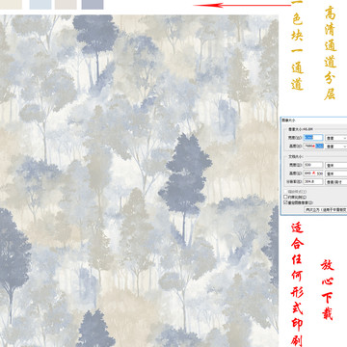The width and height of the screenshot is (347, 347).
Task: Pick the cream color block swatch
Action: pos(11,4)
